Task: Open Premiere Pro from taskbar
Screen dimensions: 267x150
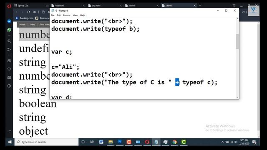Action: pyautogui.click(x=120, y=142)
